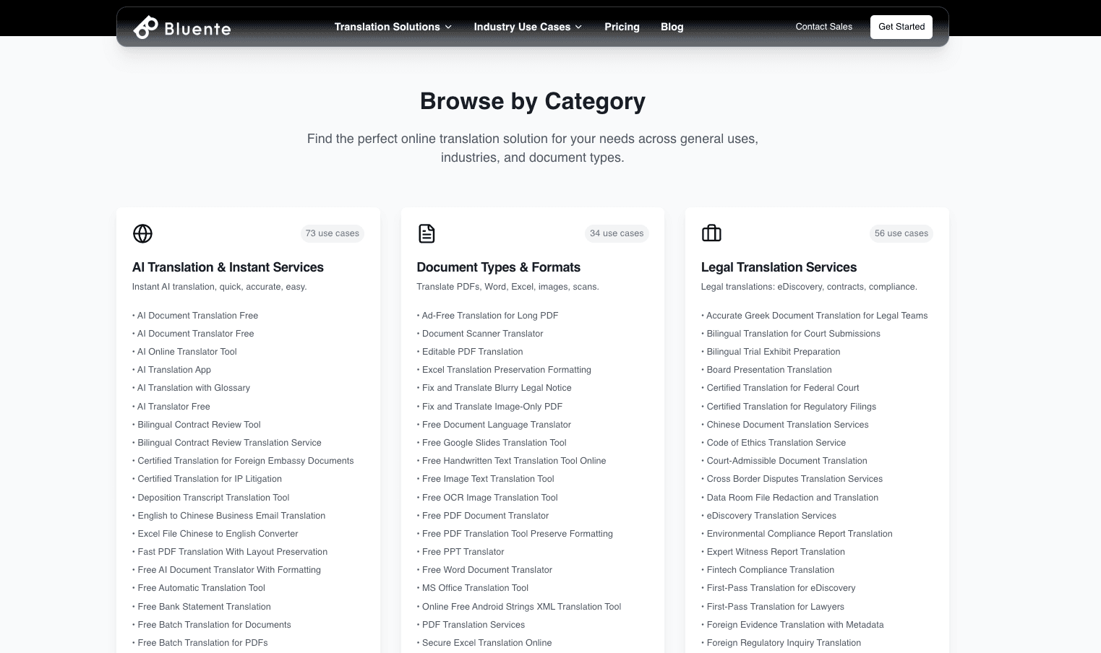The height and width of the screenshot is (653, 1101).
Task: Open Free Google Slides Translation Tool
Action: tap(494, 443)
